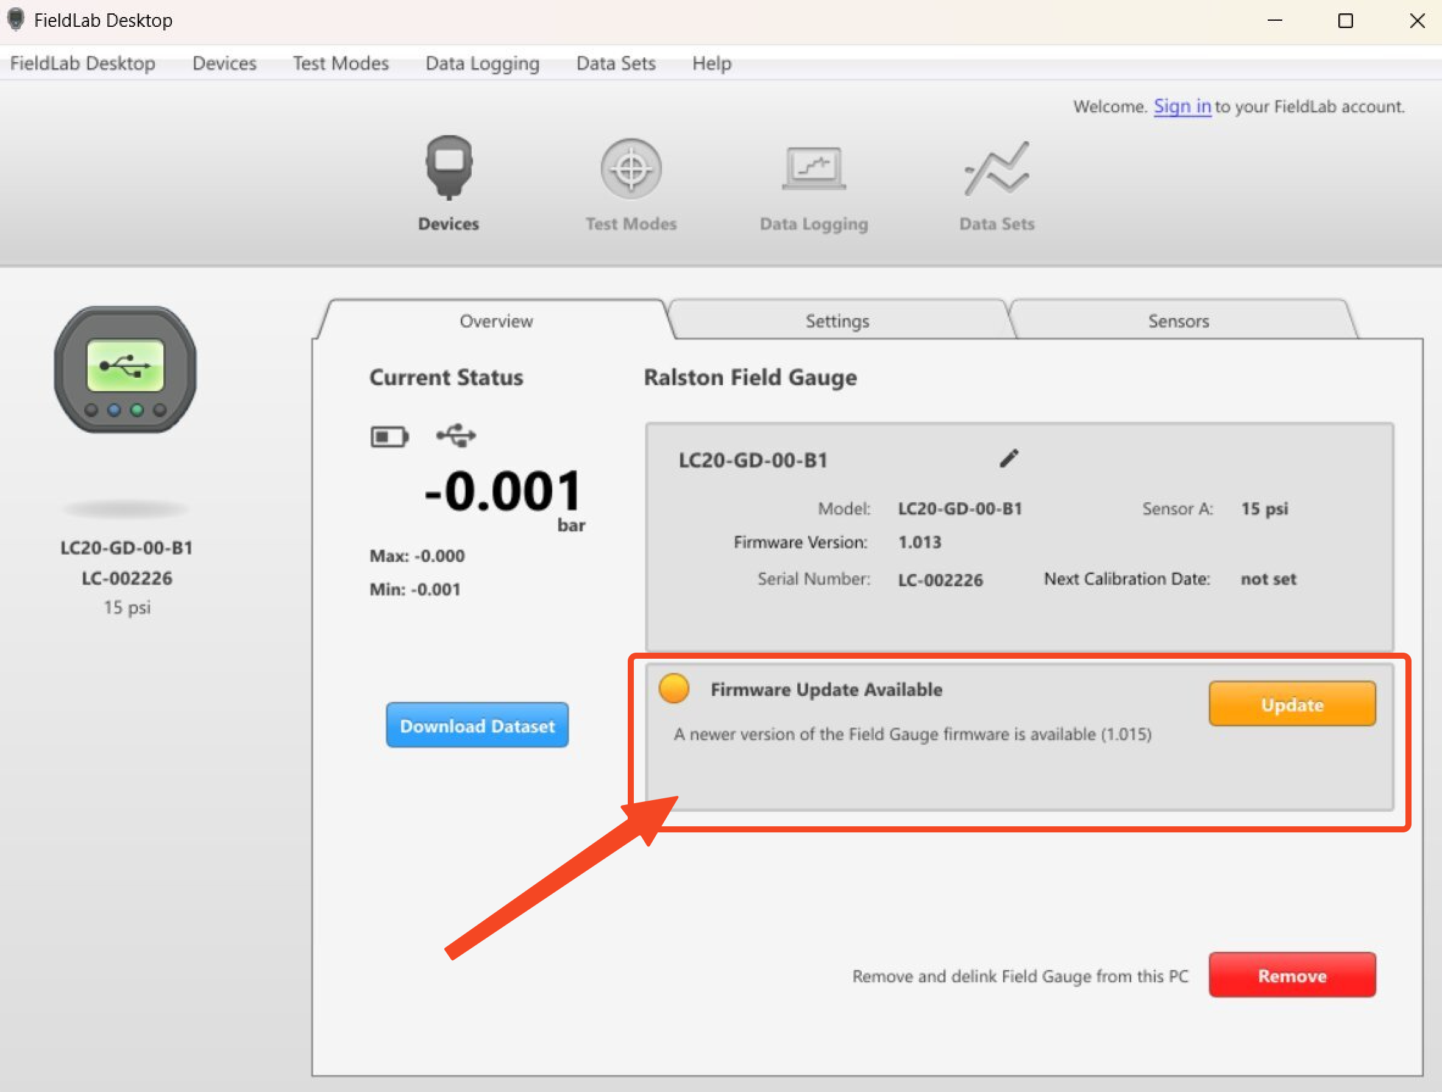Switch to the Overview tab
Screen dimensions: 1442x1092
495,321
